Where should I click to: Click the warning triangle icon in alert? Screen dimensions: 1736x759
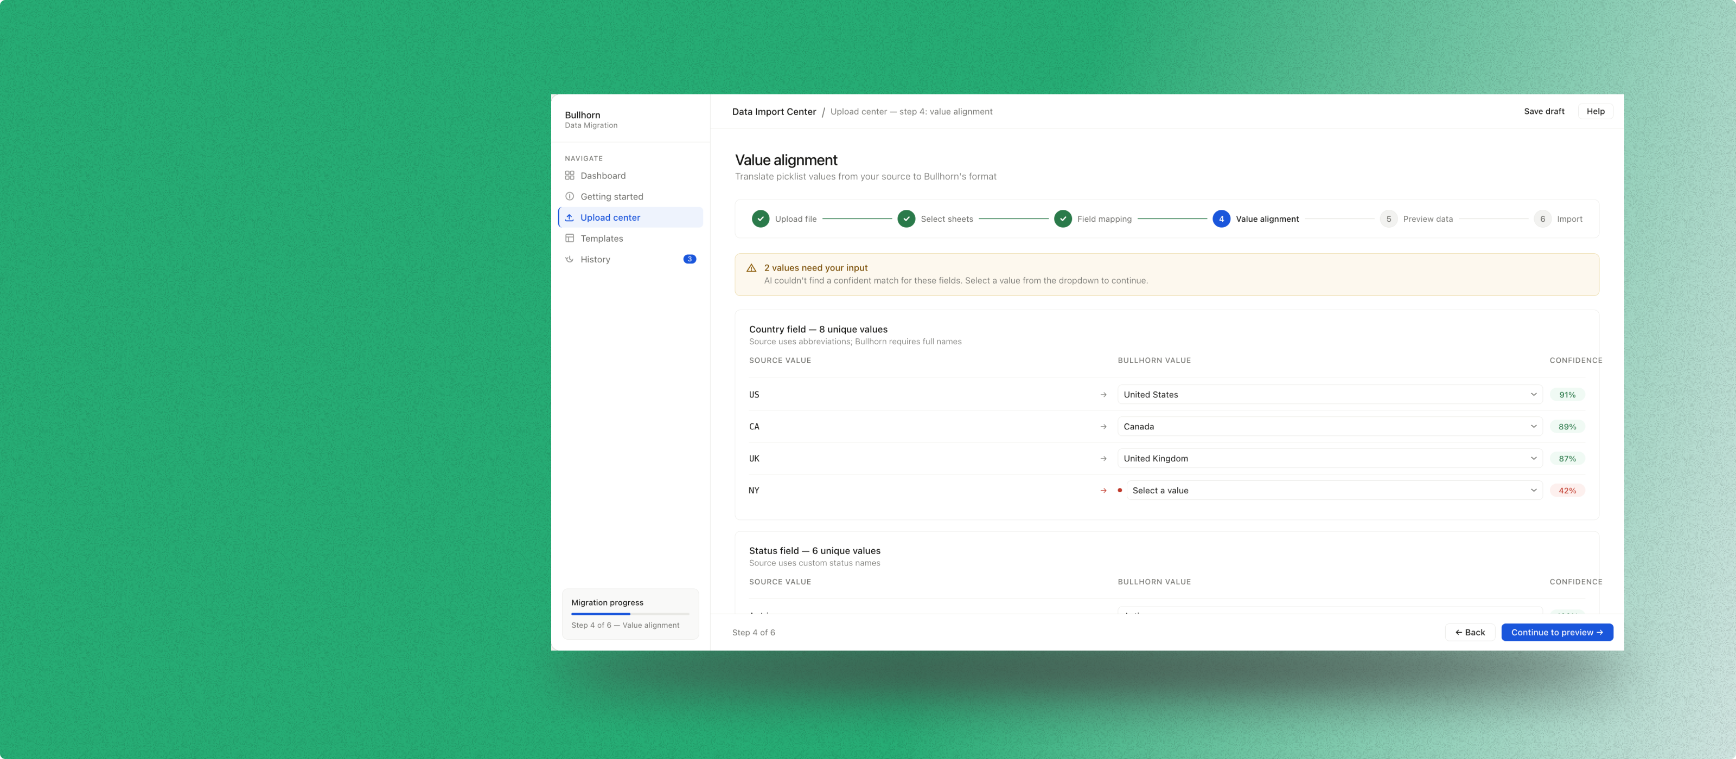751,268
